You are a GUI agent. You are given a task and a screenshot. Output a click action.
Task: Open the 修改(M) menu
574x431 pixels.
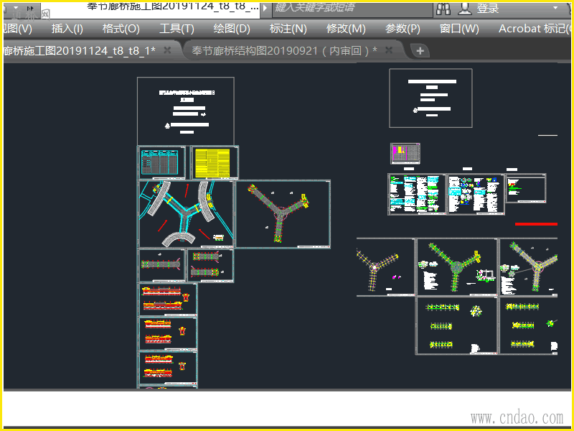coord(346,29)
